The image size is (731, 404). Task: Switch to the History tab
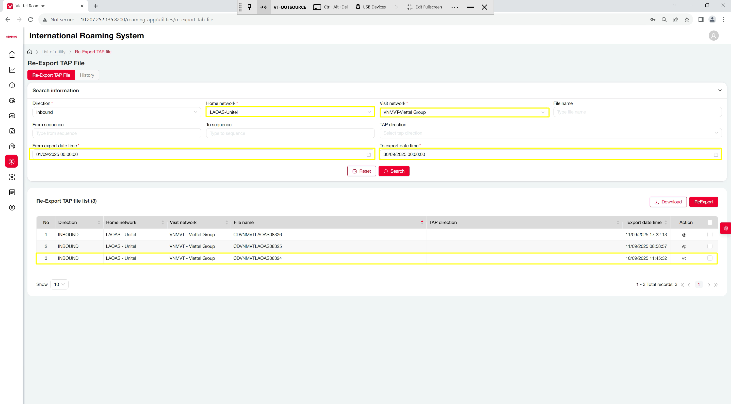click(87, 75)
